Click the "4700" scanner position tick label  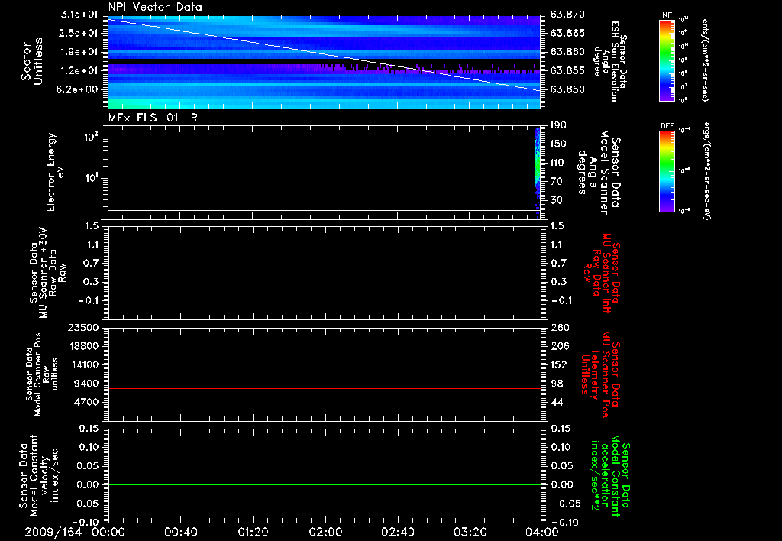pos(86,402)
